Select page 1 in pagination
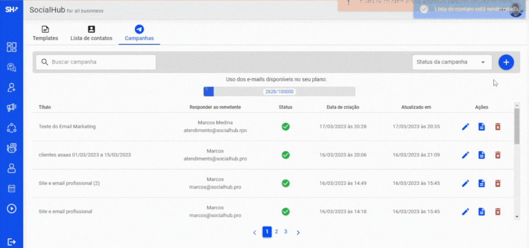 coord(267,232)
